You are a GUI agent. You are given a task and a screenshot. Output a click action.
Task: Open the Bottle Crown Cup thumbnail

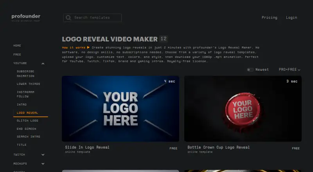click(x=243, y=109)
